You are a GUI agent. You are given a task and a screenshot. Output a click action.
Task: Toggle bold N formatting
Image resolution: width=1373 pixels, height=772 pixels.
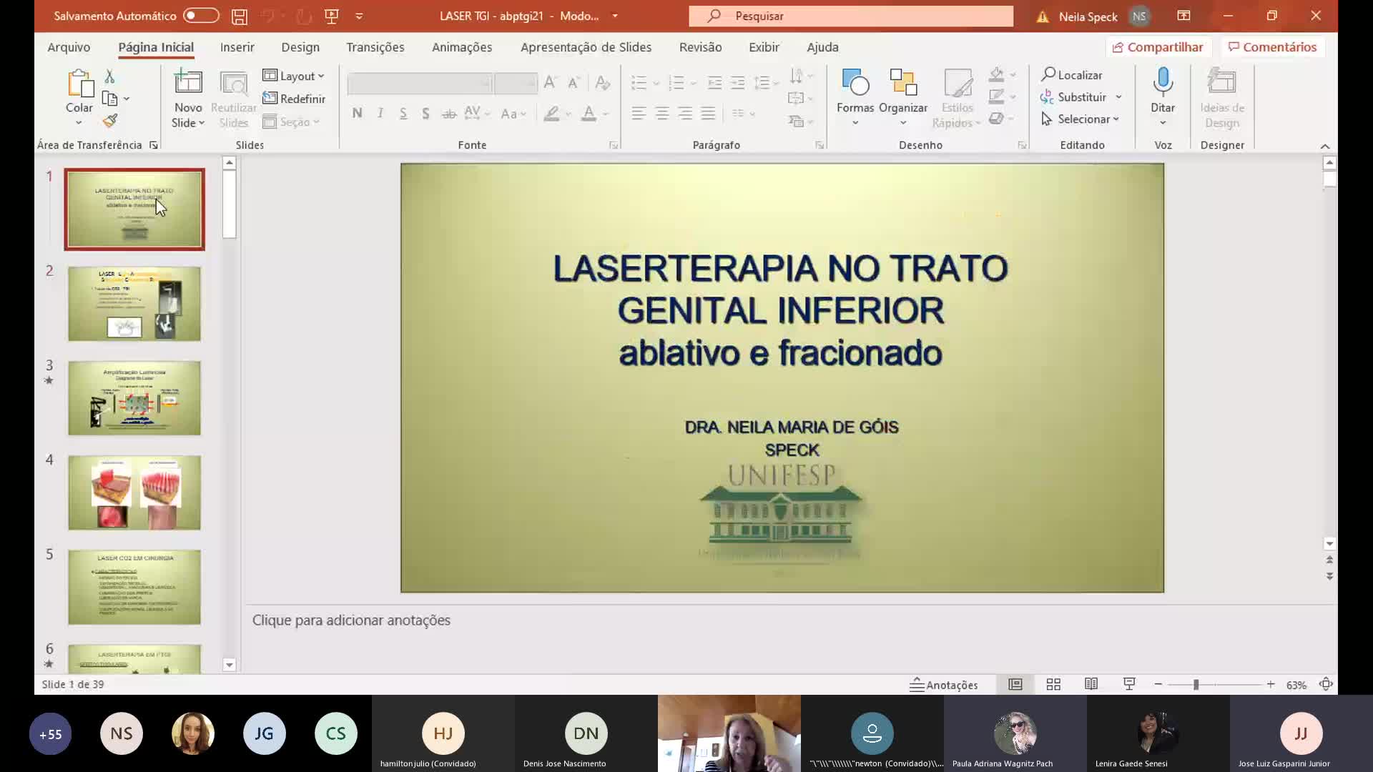coord(357,113)
